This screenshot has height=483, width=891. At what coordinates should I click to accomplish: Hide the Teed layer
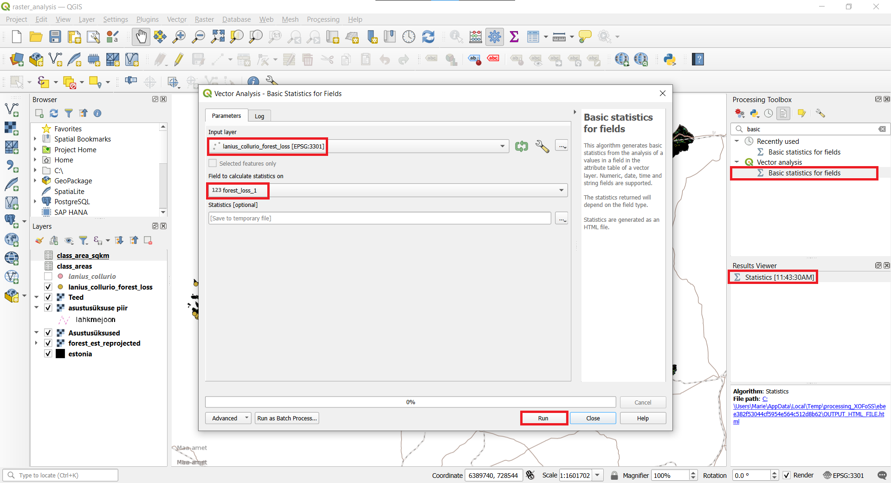click(x=48, y=297)
